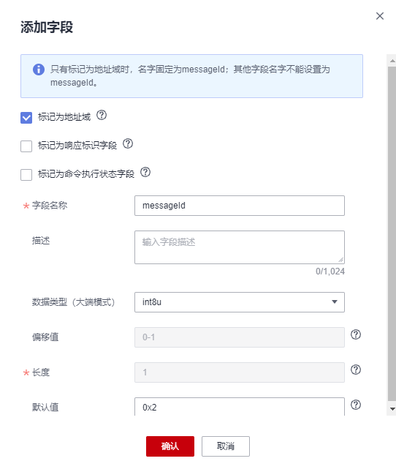Click the blue info icon in notice banner
396x472 pixels.
pyautogui.click(x=39, y=70)
